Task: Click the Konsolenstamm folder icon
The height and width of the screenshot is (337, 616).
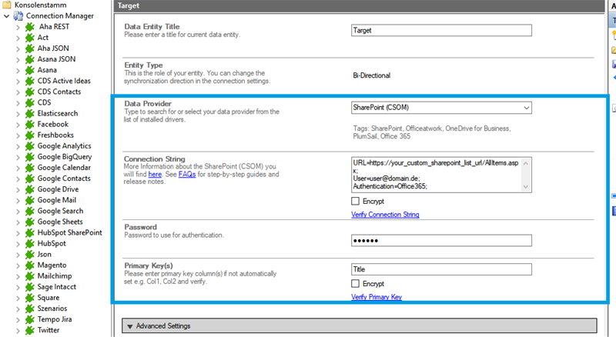Action: coord(6,5)
